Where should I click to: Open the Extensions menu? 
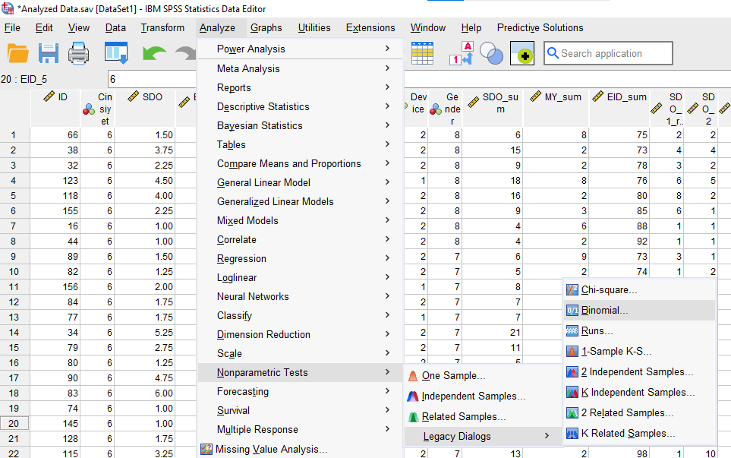click(370, 28)
